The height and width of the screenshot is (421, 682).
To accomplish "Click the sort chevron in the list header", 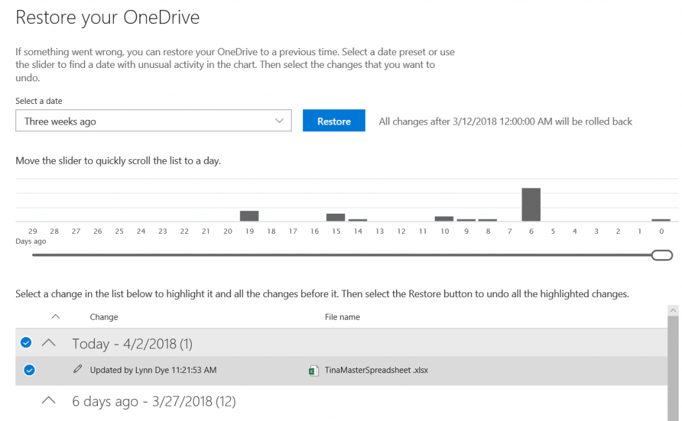I will click(x=56, y=316).
